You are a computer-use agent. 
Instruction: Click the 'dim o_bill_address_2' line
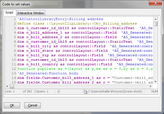coord(85,37)
